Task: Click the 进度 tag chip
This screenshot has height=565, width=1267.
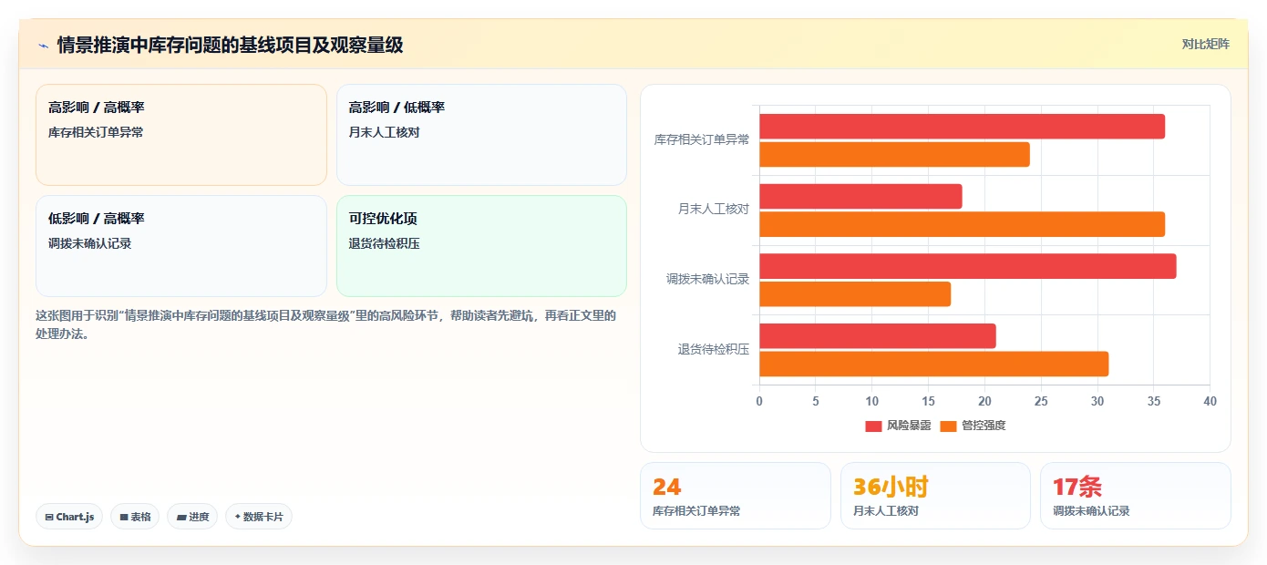Action: [192, 517]
